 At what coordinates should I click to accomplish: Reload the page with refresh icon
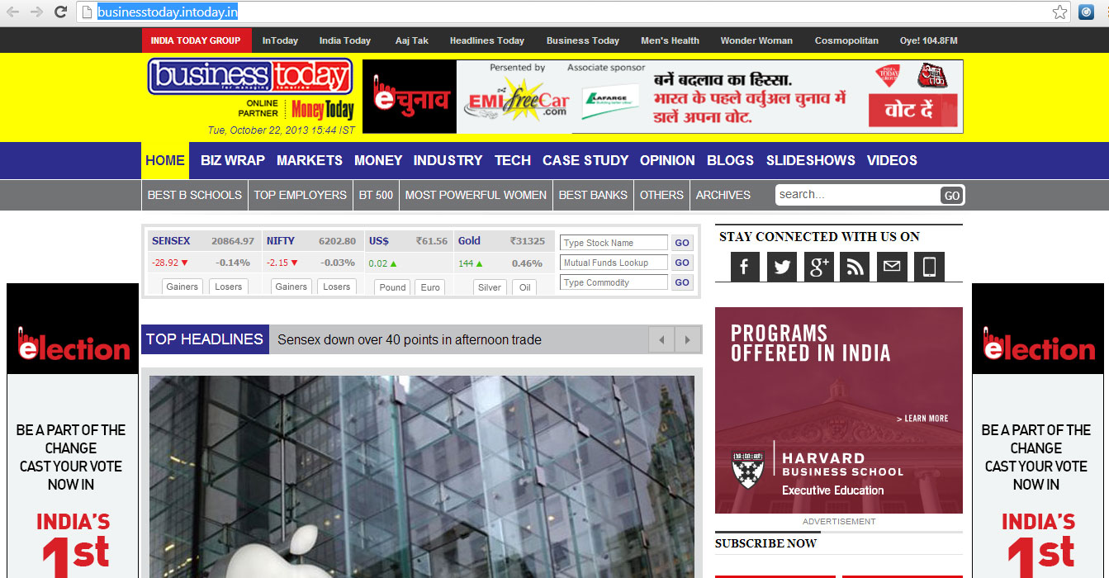(60, 12)
